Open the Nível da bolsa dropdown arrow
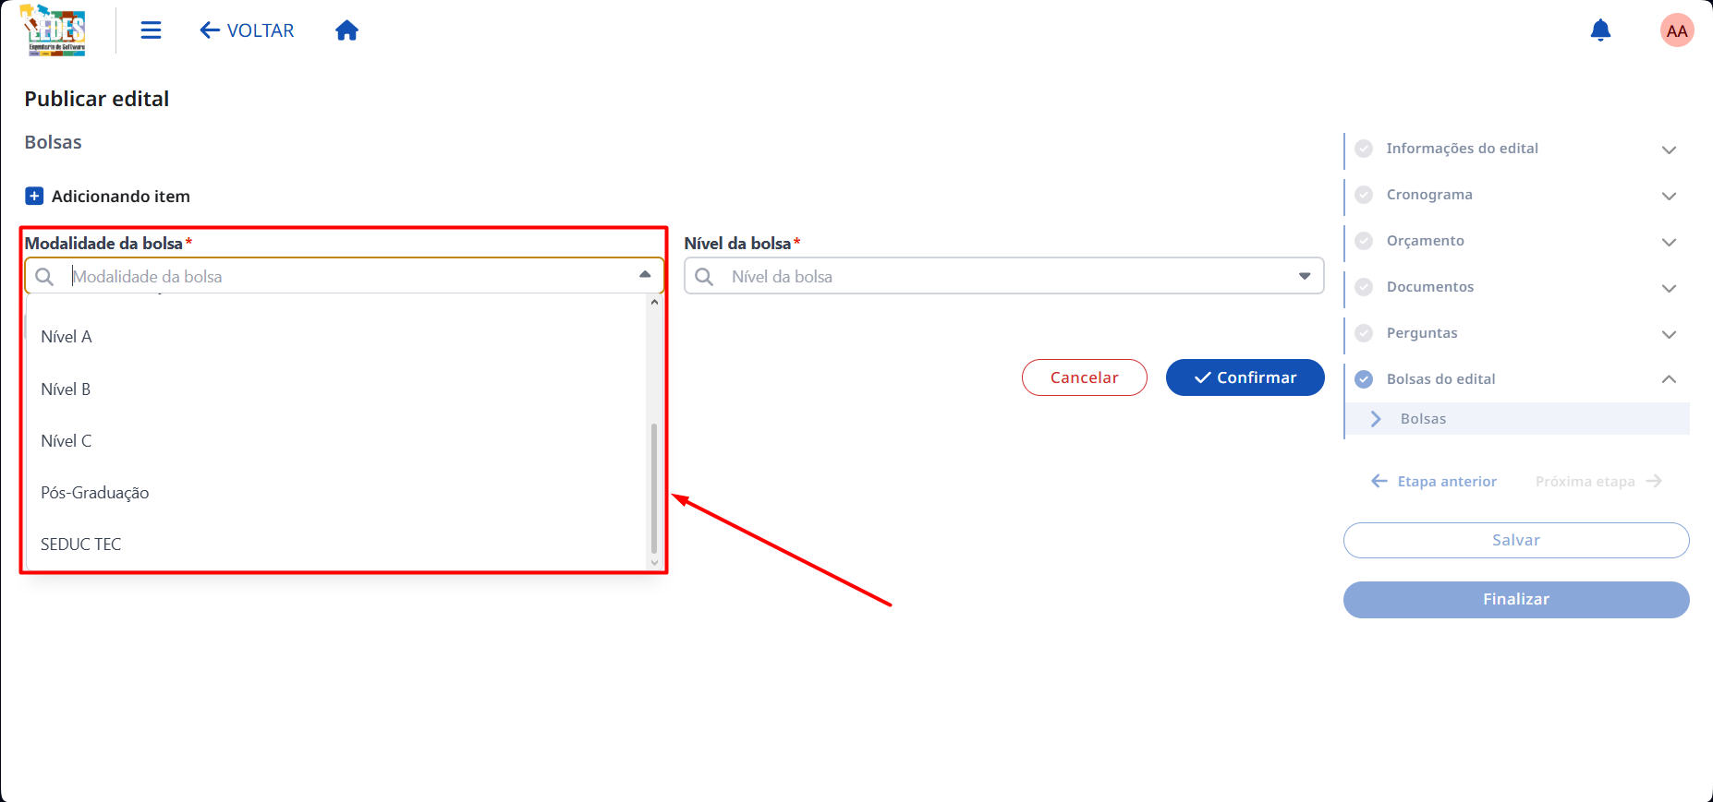Image resolution: width=1713 pixels, height=802 pixels. point(1305,276)
